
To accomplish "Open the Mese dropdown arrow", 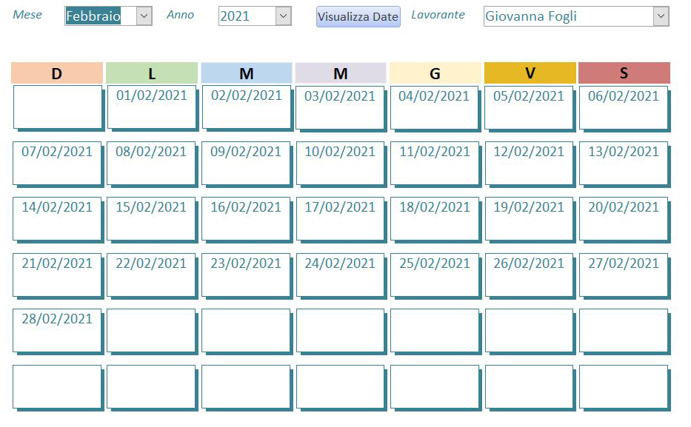I will tap(144, 16).
